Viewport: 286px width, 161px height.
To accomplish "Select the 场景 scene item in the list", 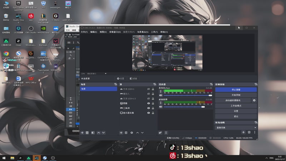I will point(99,89).
